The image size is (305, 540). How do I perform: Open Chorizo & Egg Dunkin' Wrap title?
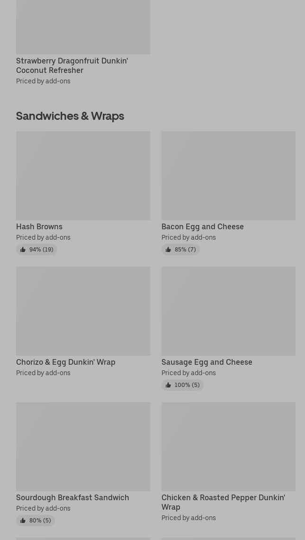pyautogui.click(x=66, y=362)
